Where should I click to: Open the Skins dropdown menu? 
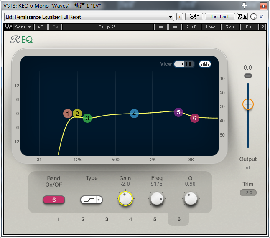click(23, 27)
